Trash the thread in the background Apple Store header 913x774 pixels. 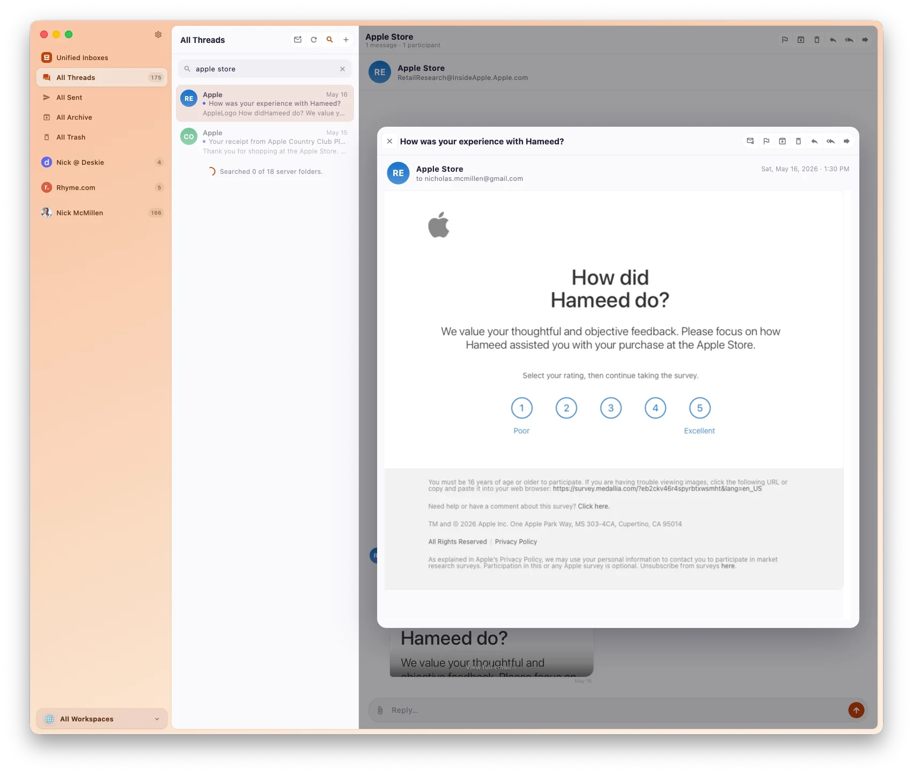click(817, 40)
